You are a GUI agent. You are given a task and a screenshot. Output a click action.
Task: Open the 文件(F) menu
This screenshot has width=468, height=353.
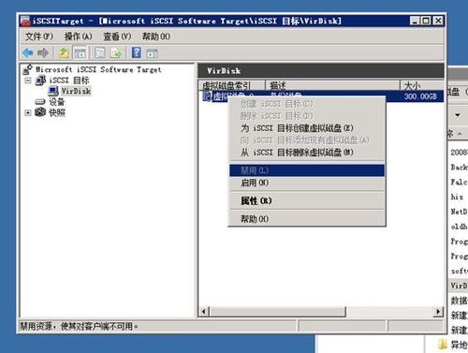point(39,37)
